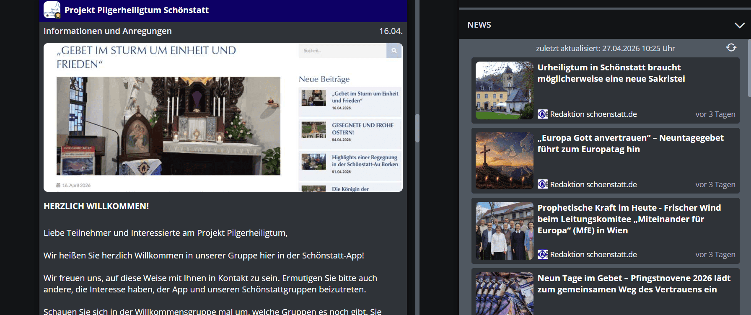Click the Suchen search input field

[x=342, y=51]
